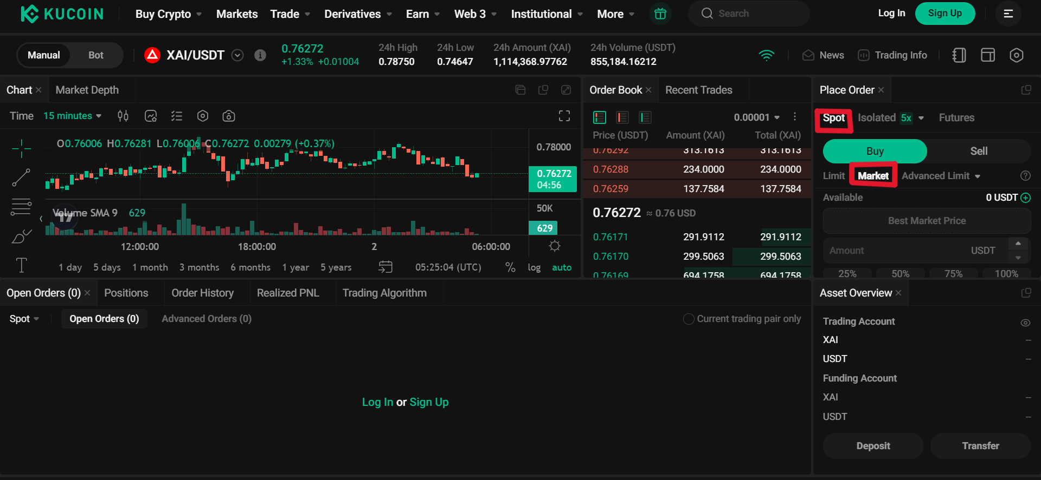
Task: Open the panel layout icon
Action: [988, 55]
